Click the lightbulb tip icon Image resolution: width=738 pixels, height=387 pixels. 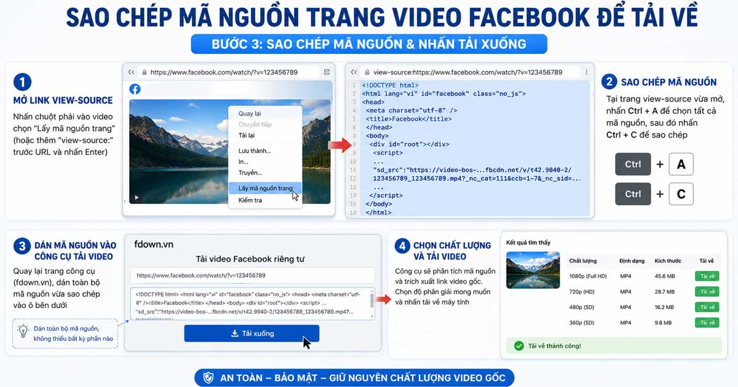tap(24, 332)
